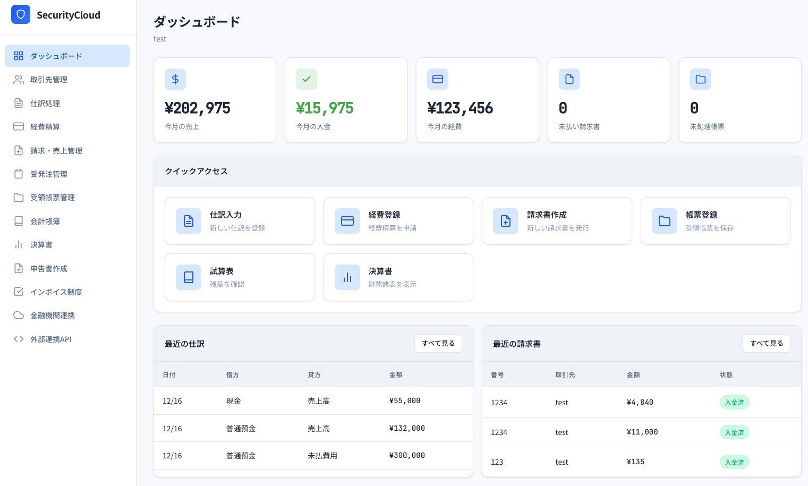
Task: Select the ¥4,840 invoice row
Action: pos(641,402)
